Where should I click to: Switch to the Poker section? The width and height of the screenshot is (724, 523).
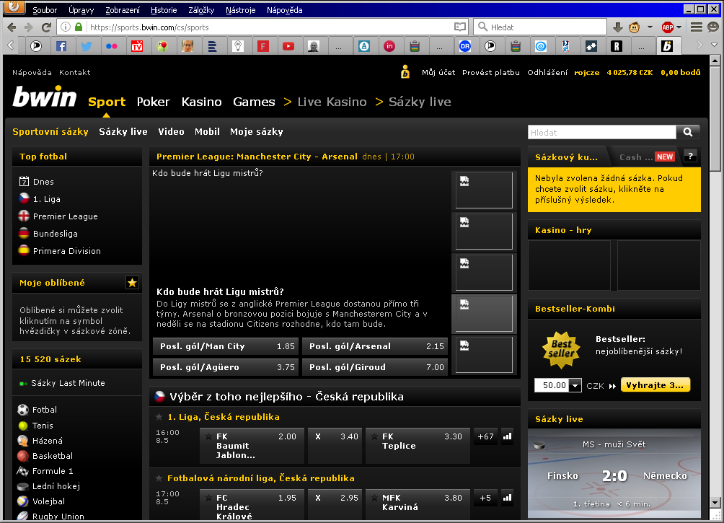(x=154, y=102)
